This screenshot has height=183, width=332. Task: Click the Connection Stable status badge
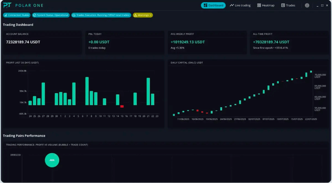pos(17,15)
